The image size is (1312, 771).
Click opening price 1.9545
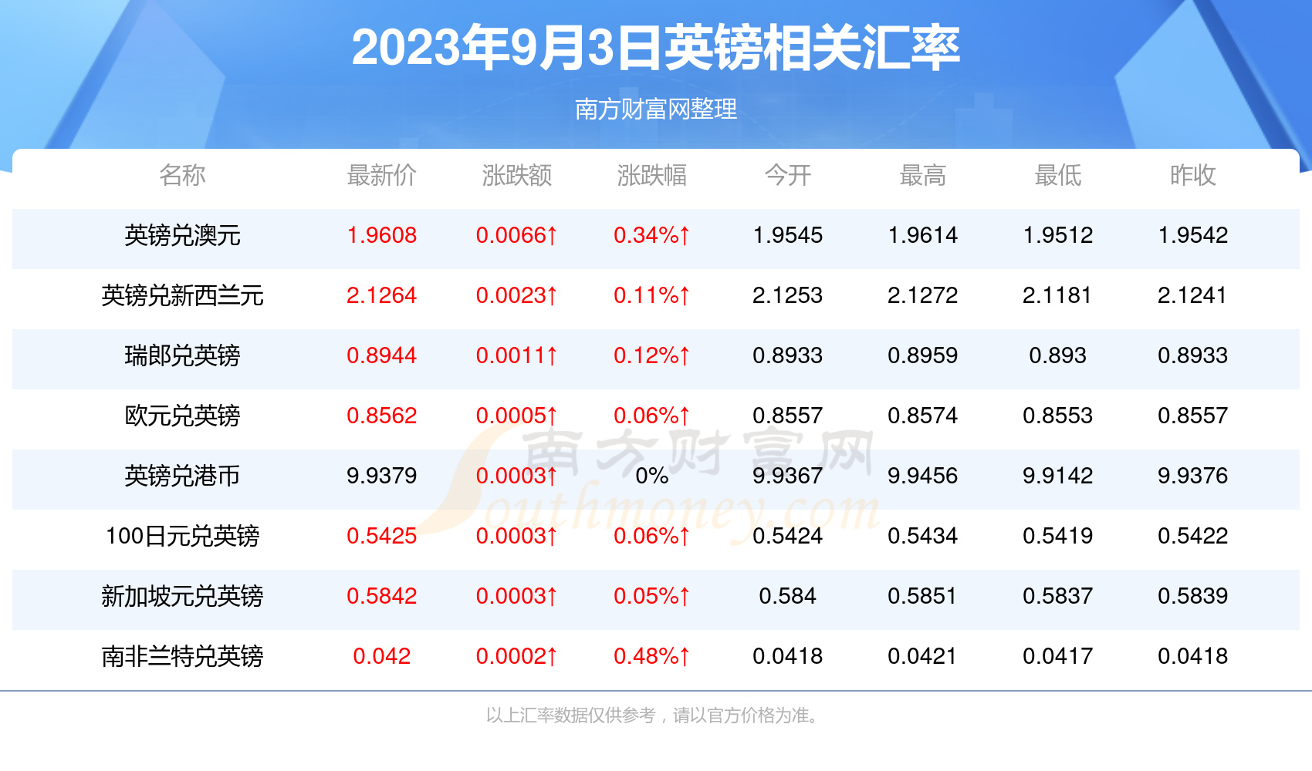[787, 235]
